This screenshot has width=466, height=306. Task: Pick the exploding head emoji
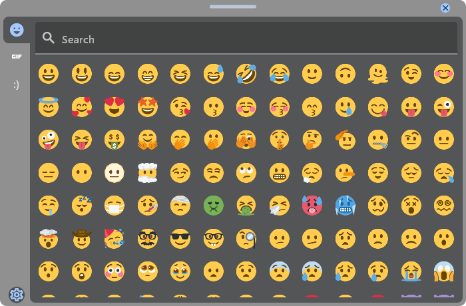coord(49,239)
